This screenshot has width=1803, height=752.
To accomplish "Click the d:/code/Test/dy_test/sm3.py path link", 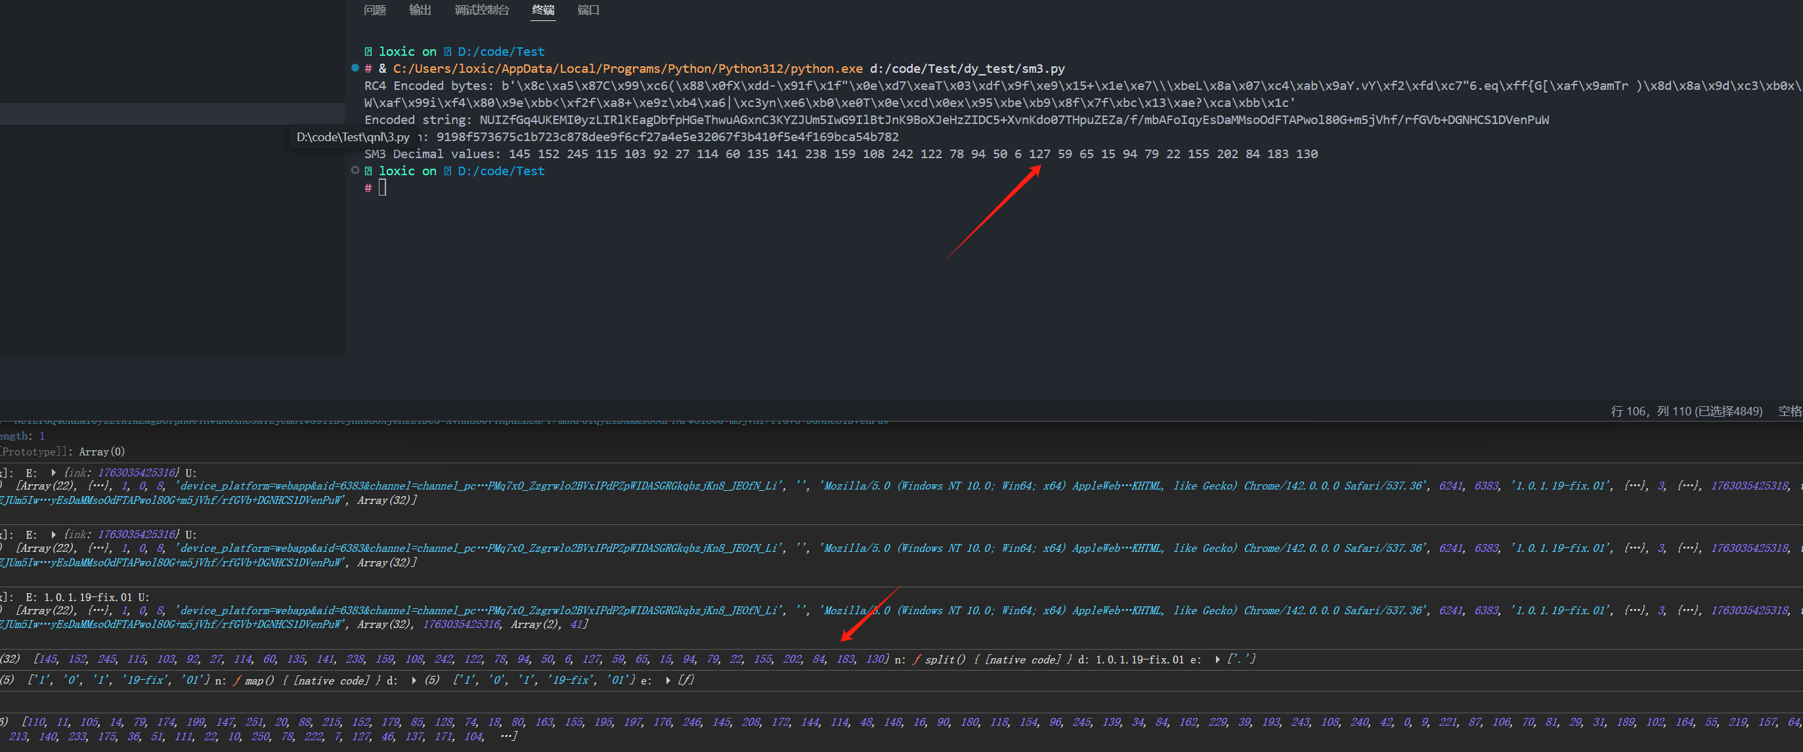I will click(x=967, y=68).
